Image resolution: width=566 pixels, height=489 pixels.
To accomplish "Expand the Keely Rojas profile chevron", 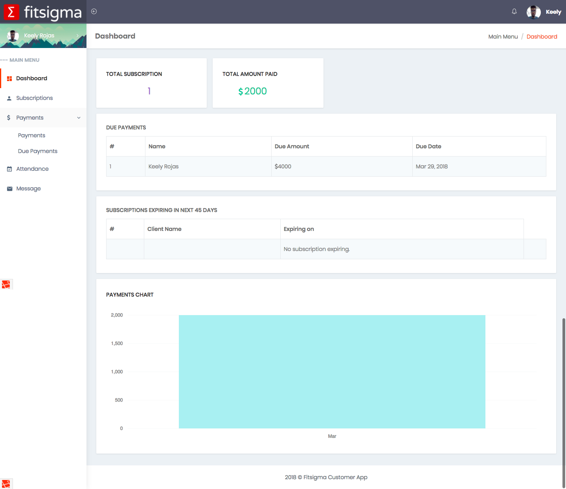I will coord(77,36).
